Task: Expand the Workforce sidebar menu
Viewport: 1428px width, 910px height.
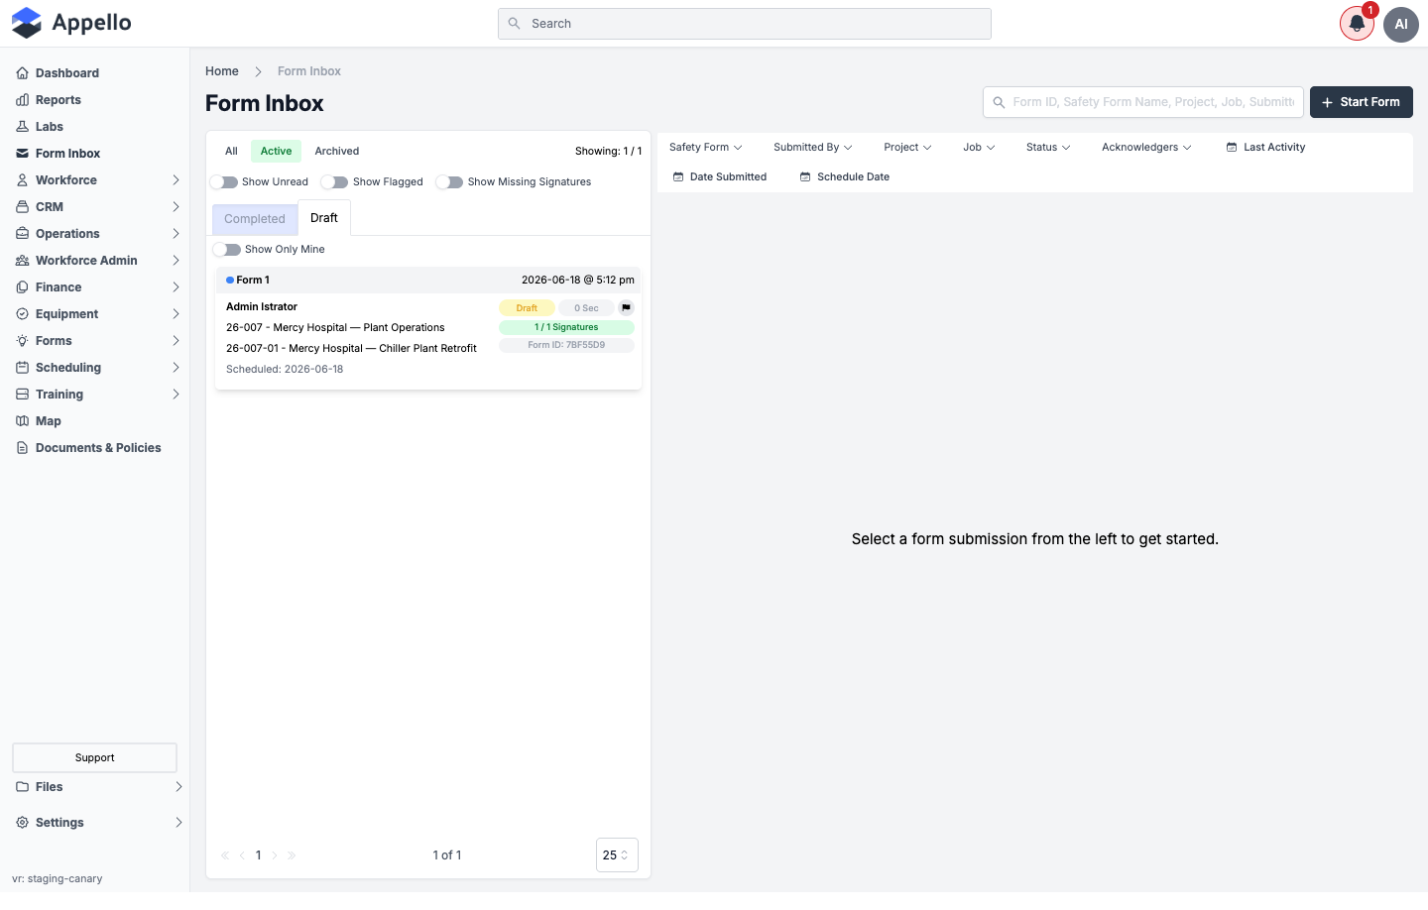Action: tap(95, 180)
